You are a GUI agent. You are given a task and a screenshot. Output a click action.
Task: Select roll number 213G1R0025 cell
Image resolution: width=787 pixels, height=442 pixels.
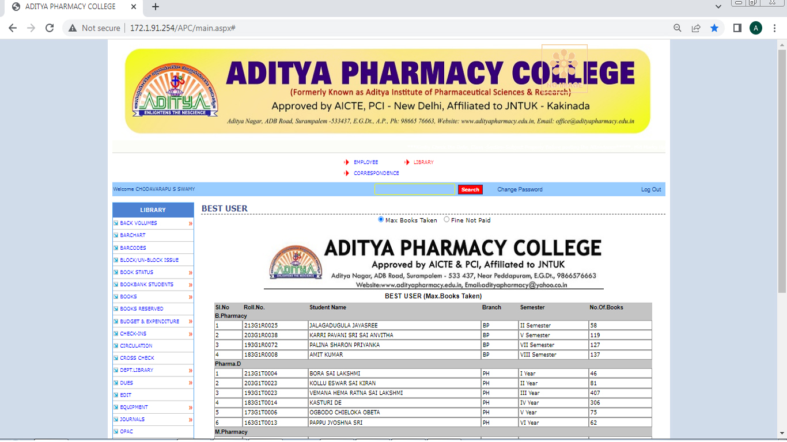tap(275, 326)
